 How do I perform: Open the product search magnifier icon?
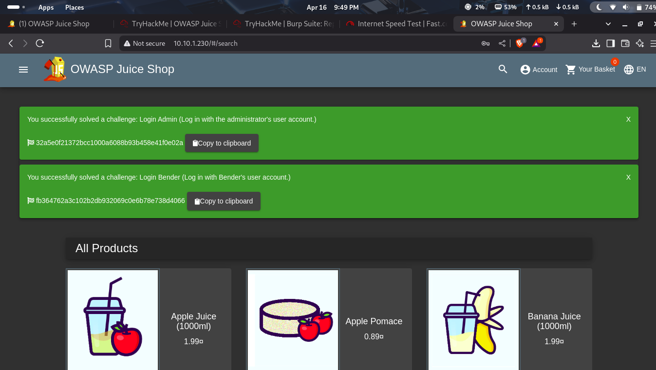pos(503,70)
